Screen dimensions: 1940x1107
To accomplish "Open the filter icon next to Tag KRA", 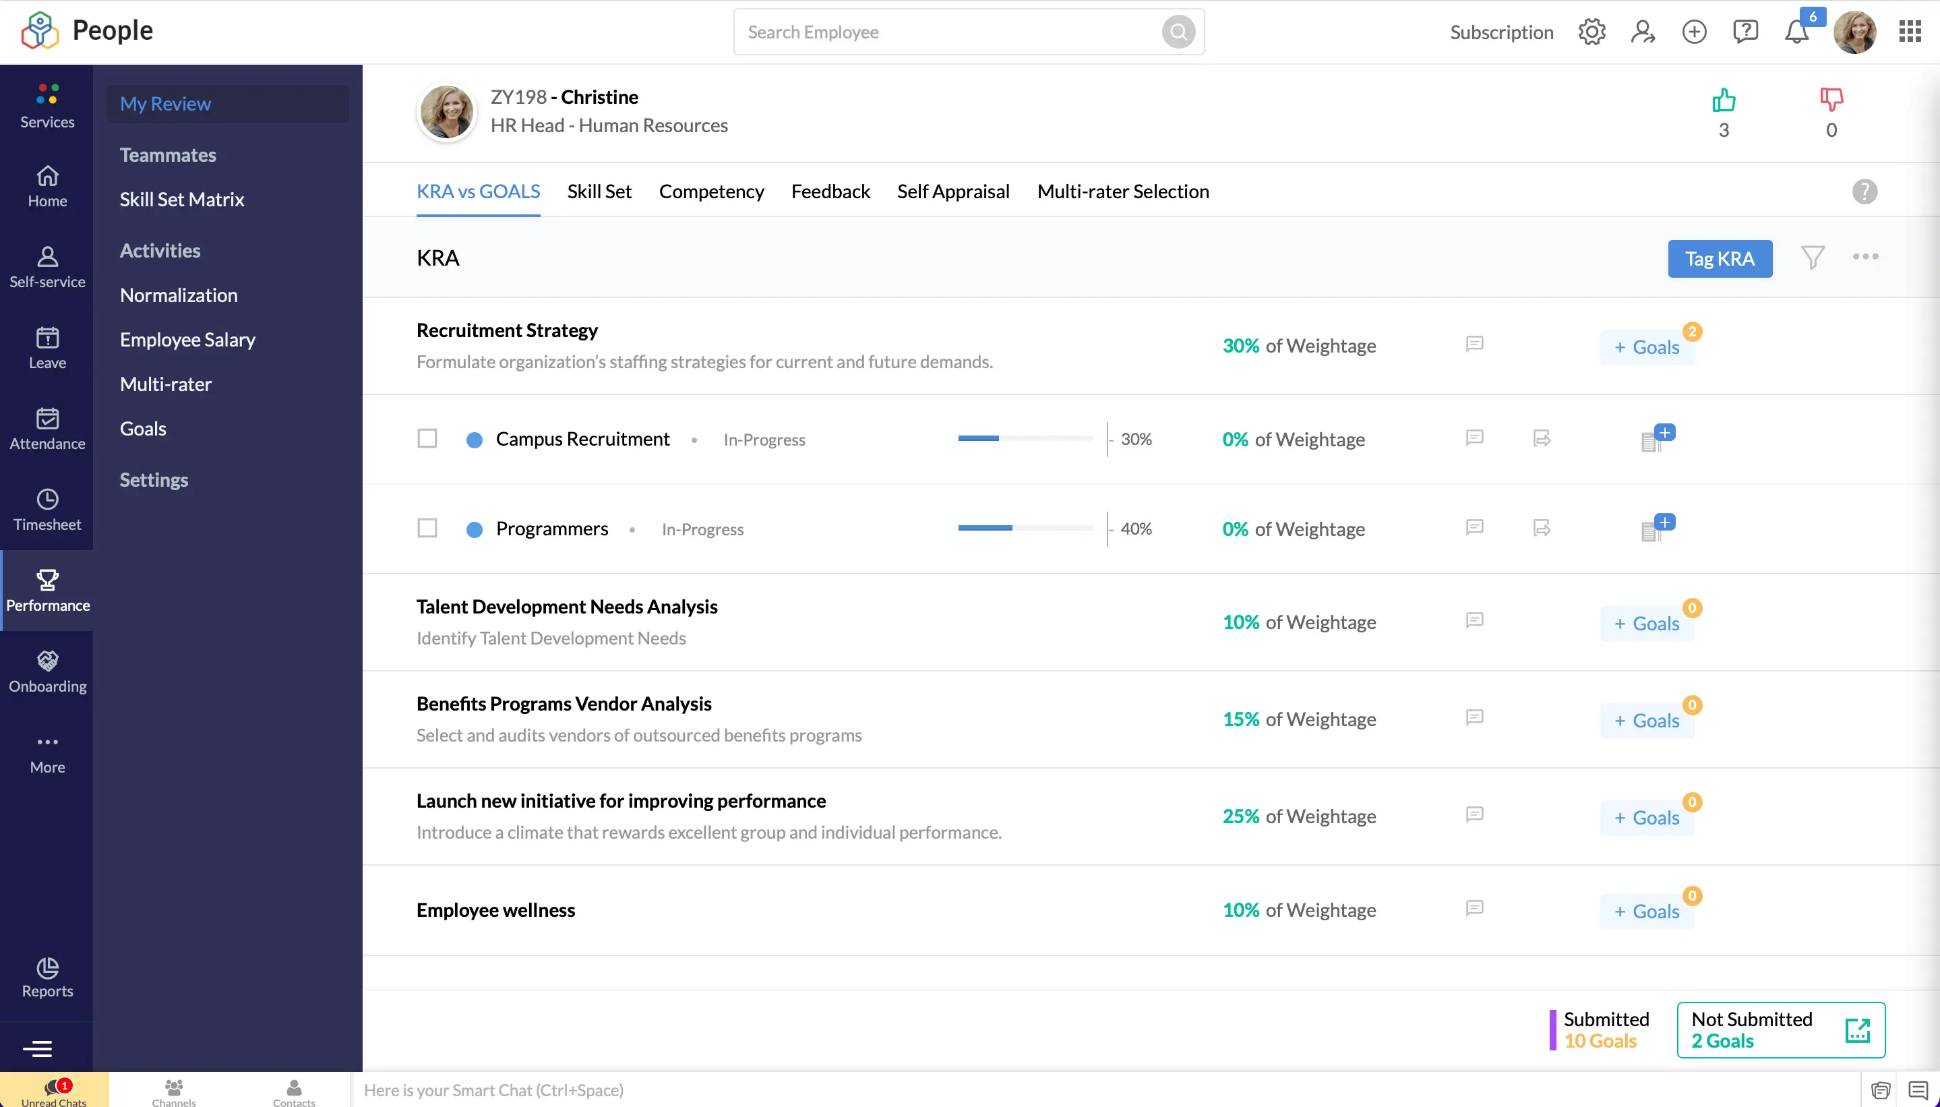I will tap(1815, 258).
